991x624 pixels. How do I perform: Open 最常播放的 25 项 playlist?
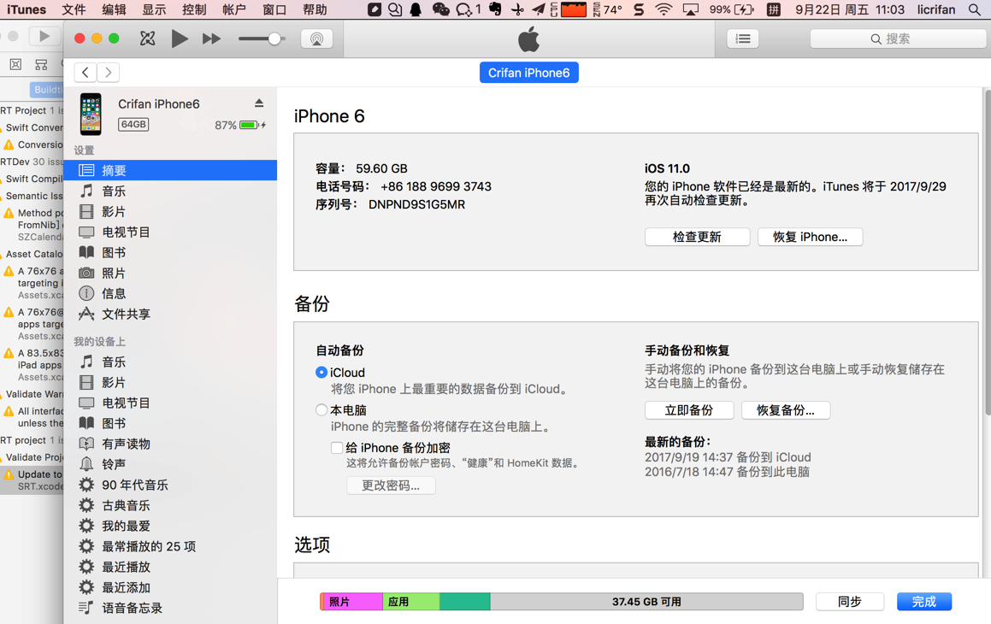[x=170, y=546]
